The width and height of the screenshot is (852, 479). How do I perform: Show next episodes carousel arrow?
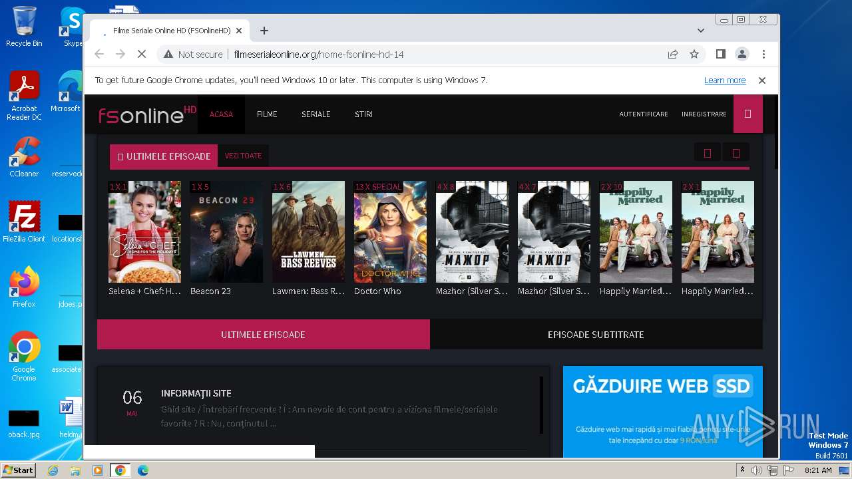736,153
